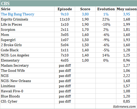Click season average 1,93
This screenshot has height=109, width=137.
[x=127, y=40]
